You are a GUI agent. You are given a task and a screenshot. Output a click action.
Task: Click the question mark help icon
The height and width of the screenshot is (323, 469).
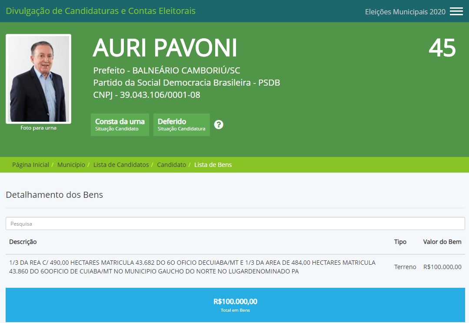tap(219, 124)
